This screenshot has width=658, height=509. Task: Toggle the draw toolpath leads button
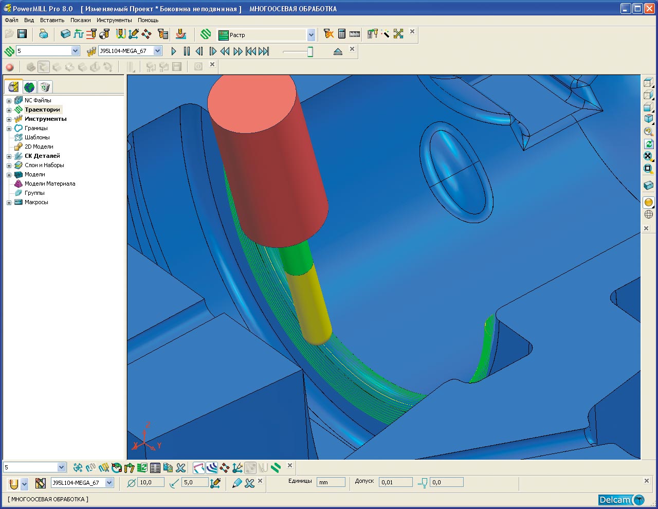(x=199, y=467)
